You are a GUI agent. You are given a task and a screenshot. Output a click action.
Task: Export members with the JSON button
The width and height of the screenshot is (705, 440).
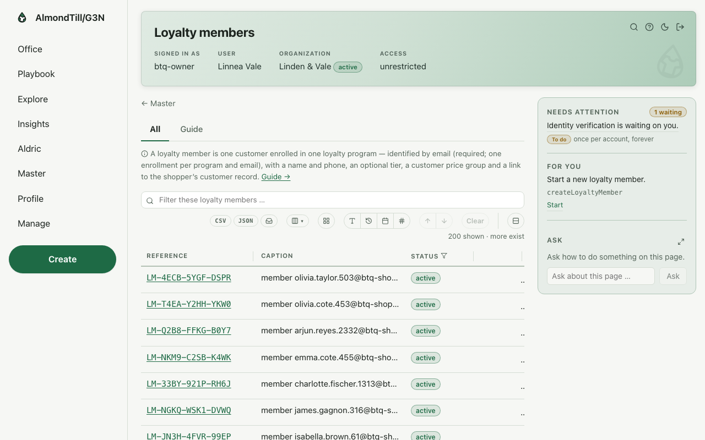click(246, 221)
